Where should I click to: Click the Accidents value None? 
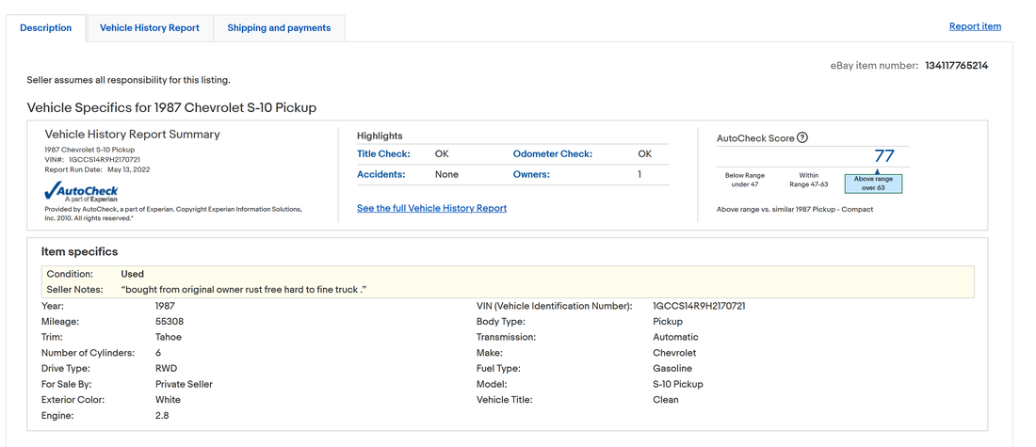tap(446, 175)
